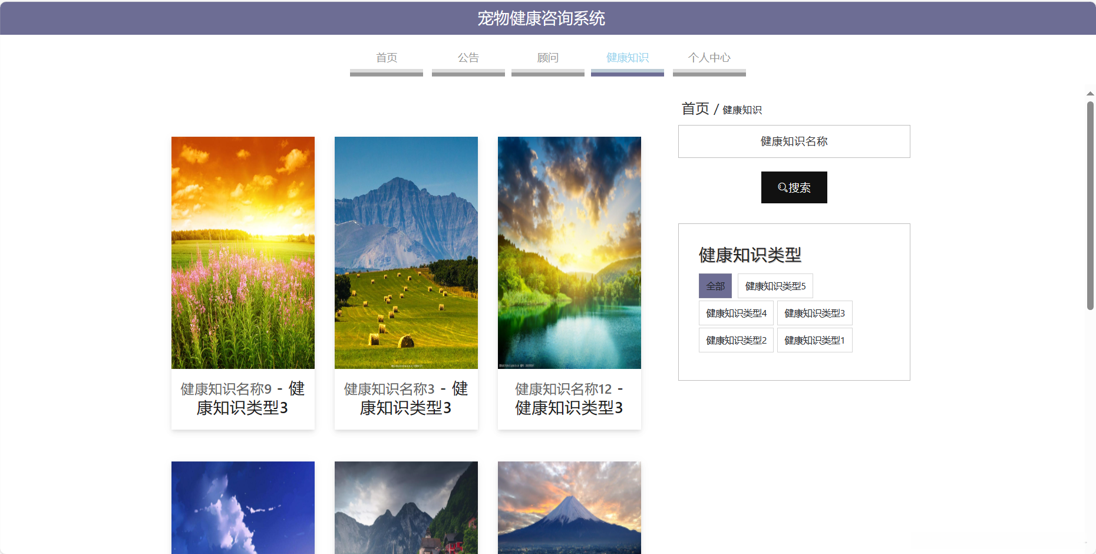The image size is (1096, 554).
Task: Select the 顾问 navigation tab
Action: [x=547, y=58]
